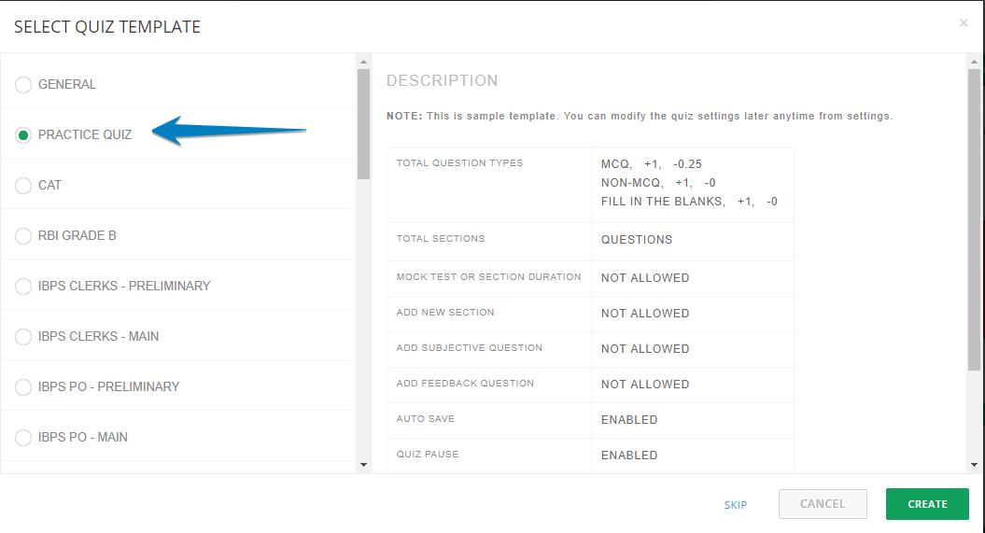
Task: Click the DESCRIPTION heading
Action: tap(443, 80)
